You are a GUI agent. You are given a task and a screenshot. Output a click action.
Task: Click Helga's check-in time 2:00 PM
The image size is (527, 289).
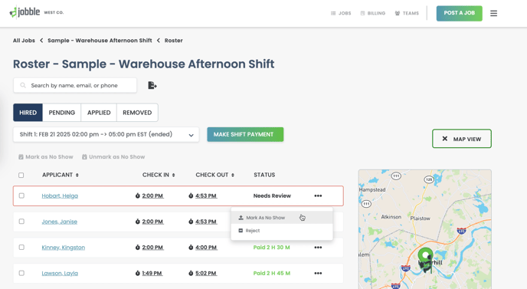152,195
